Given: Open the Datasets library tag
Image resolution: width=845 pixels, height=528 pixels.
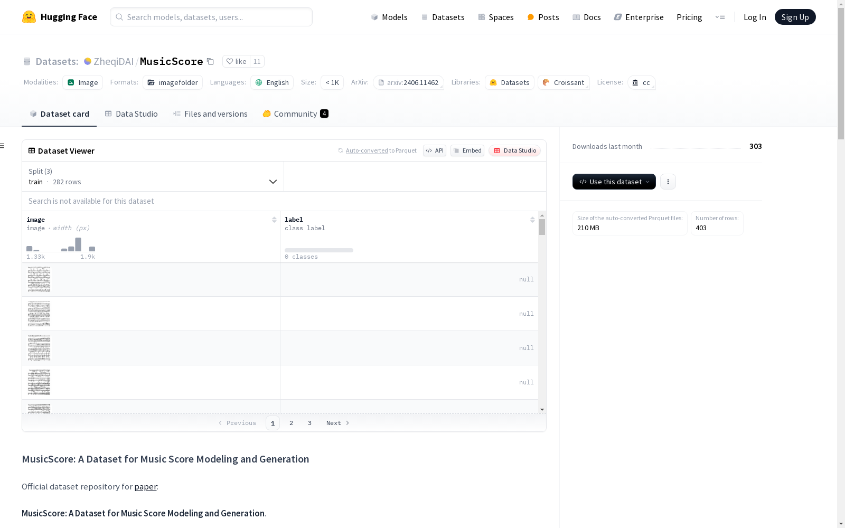Looking at the screenshot, I should (x=510, y=82).
